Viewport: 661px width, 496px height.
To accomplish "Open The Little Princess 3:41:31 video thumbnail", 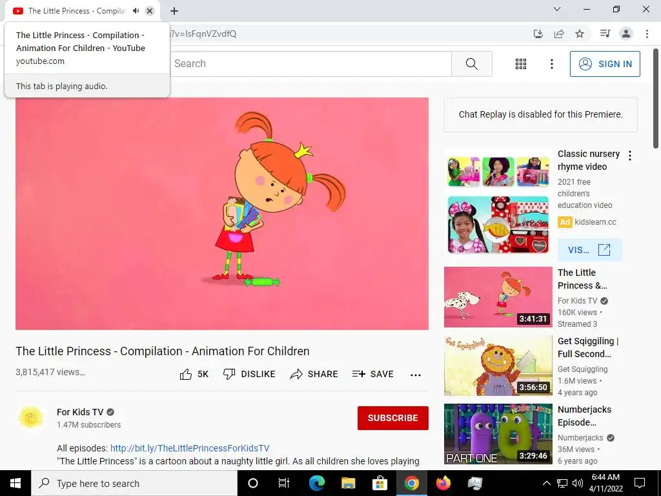I will coord(498,297).
